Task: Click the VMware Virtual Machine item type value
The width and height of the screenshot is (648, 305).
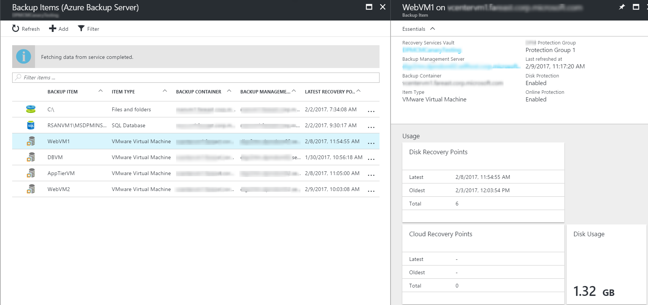Action: point(434,100)
